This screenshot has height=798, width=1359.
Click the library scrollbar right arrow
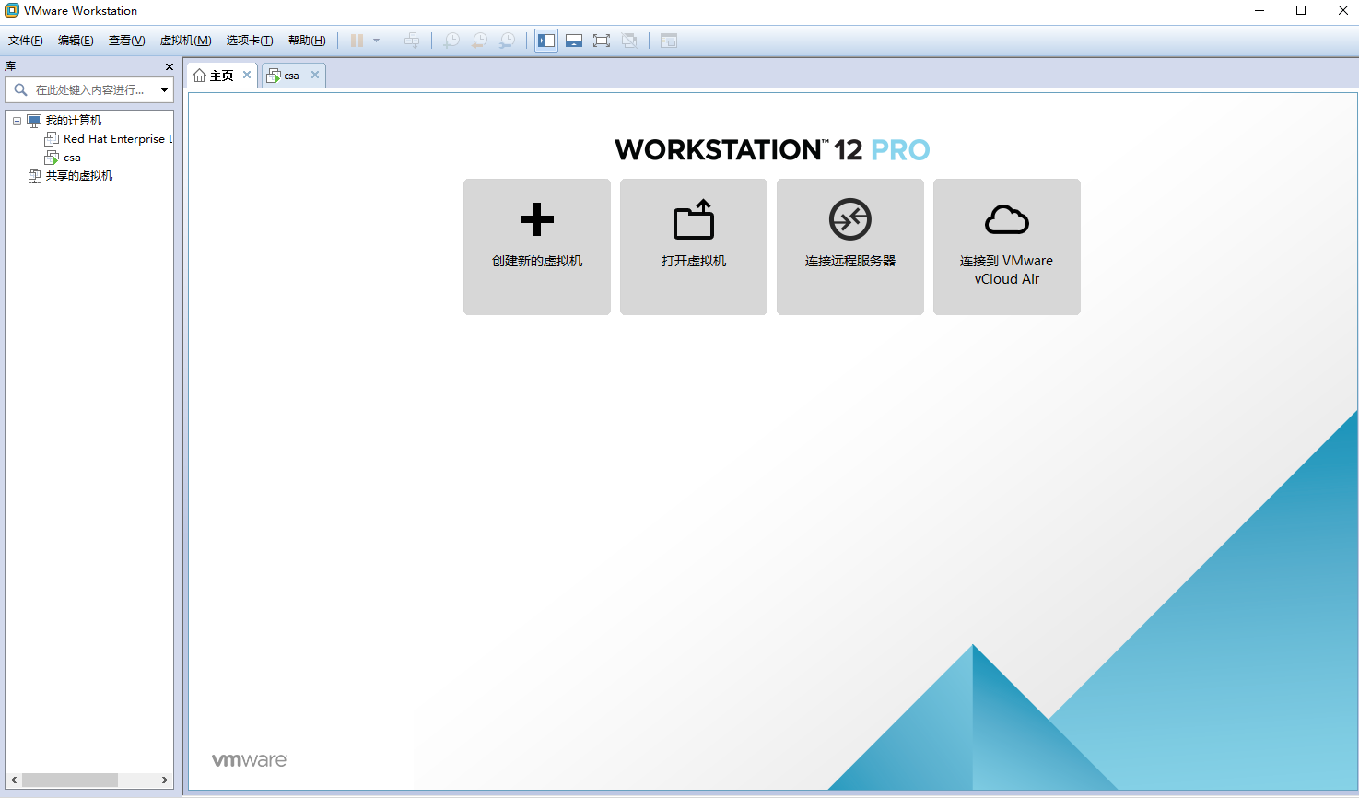165,780
